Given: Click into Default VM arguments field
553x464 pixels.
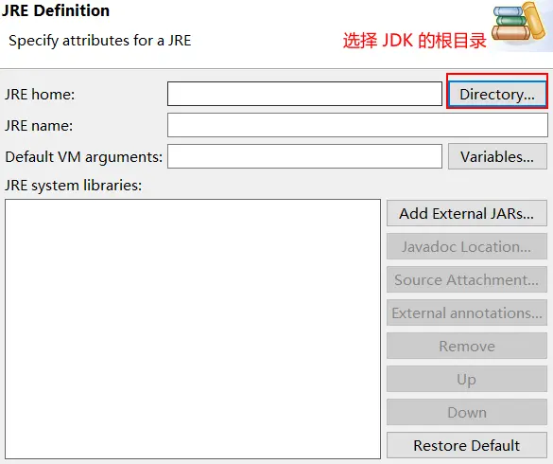Looking at the screenshot, I should coord(304,156).
